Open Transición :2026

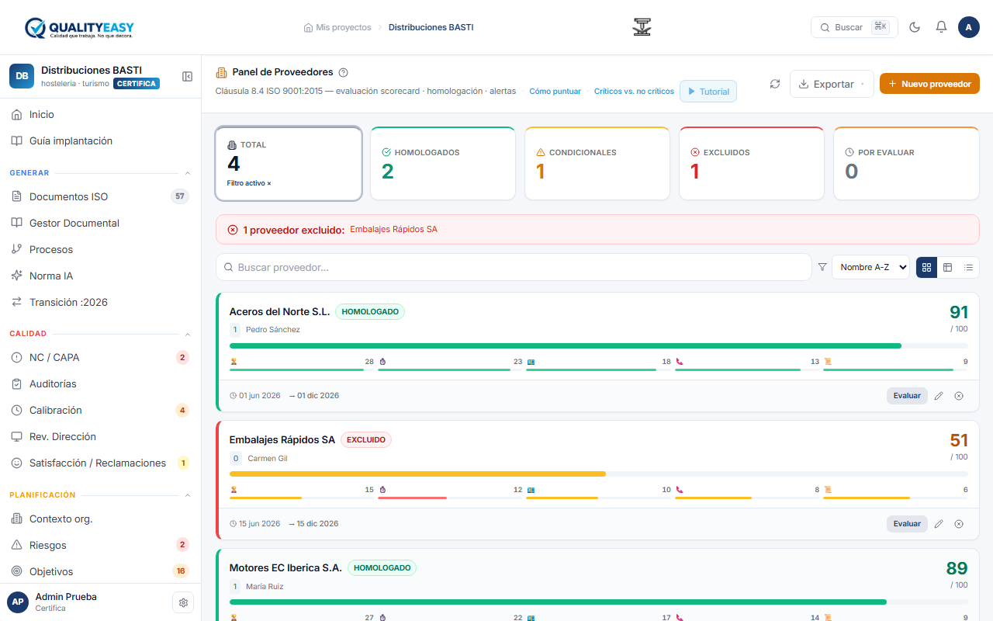100,302
